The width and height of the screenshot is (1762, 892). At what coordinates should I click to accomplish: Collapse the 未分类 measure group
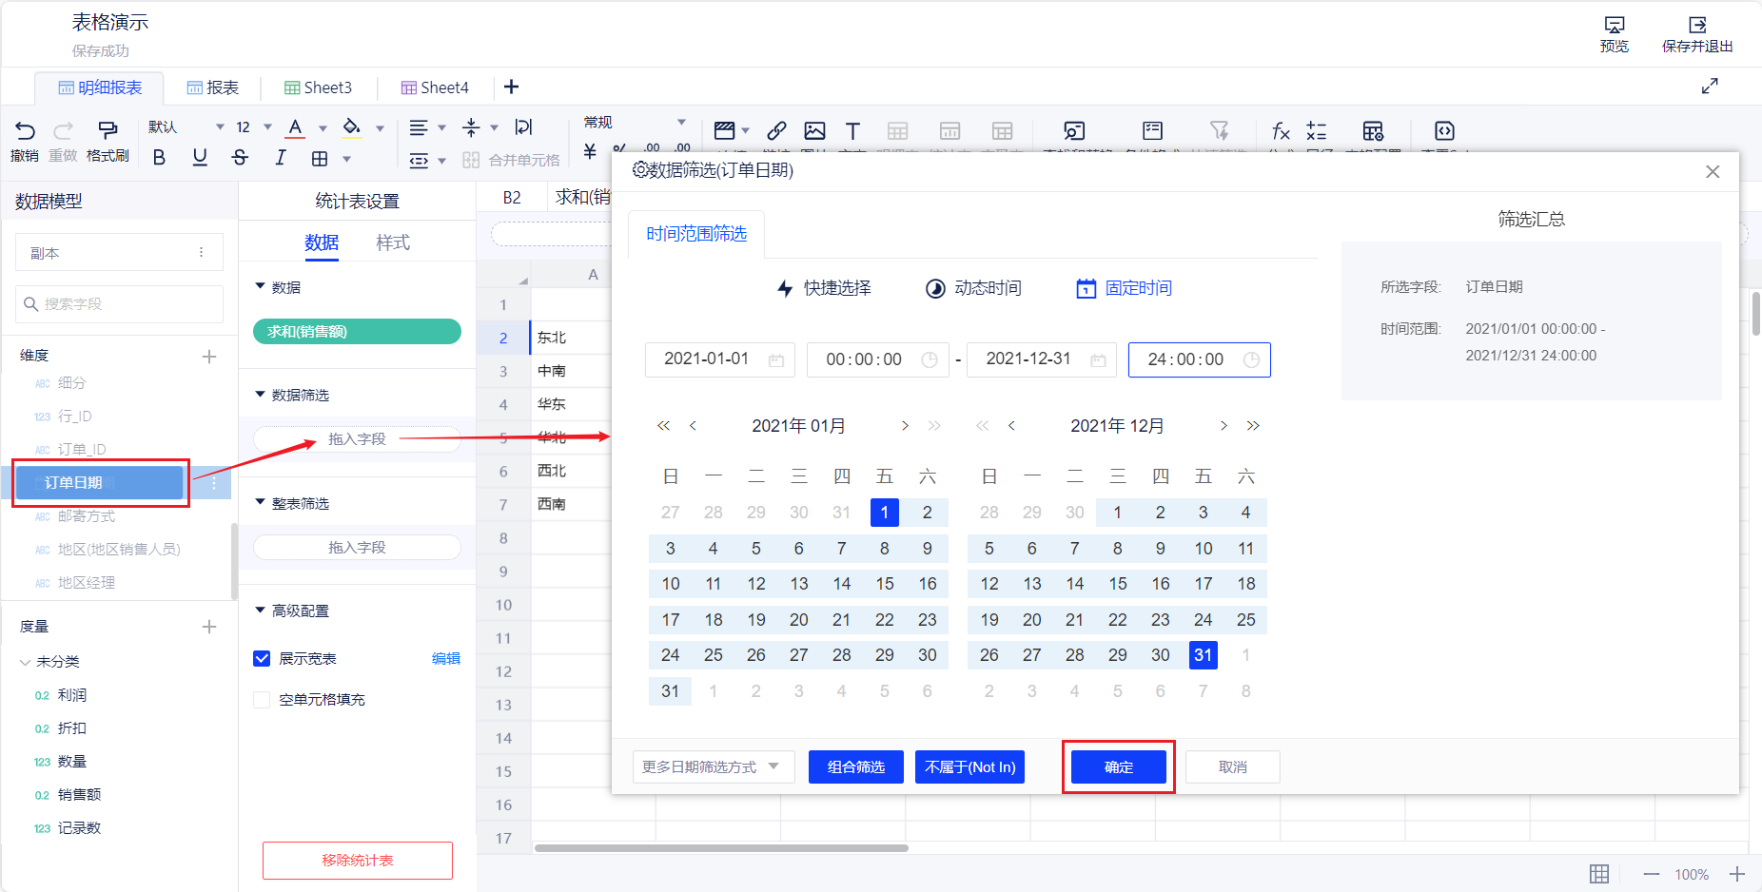26,662
